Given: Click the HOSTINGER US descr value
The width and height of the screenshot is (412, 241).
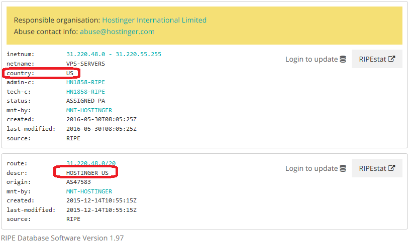Looking at the screenshot, I should pyautogui.click(x=87, y=173).
